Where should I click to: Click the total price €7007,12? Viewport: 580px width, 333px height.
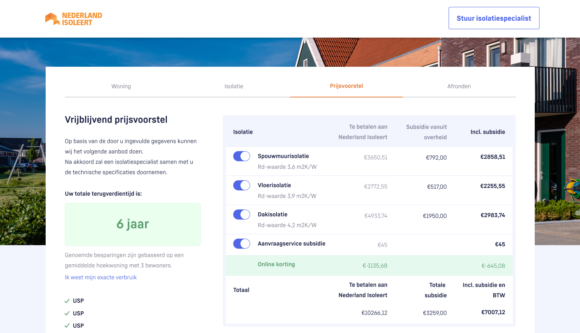click(x=493, y=312)
